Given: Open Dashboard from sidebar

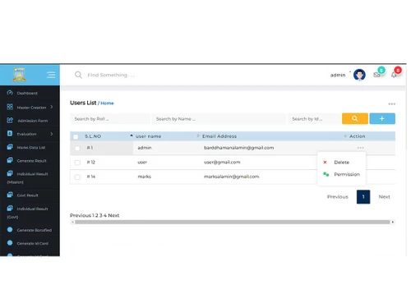Looking at the screenshot, I should pyautogui.click(x=27, y=93).
